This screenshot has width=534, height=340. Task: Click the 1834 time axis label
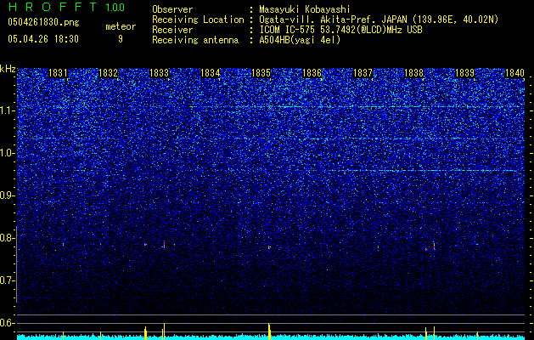click(211, 73)
